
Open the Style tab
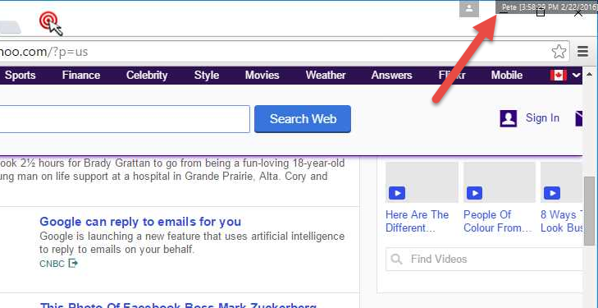tap(207, 76)
